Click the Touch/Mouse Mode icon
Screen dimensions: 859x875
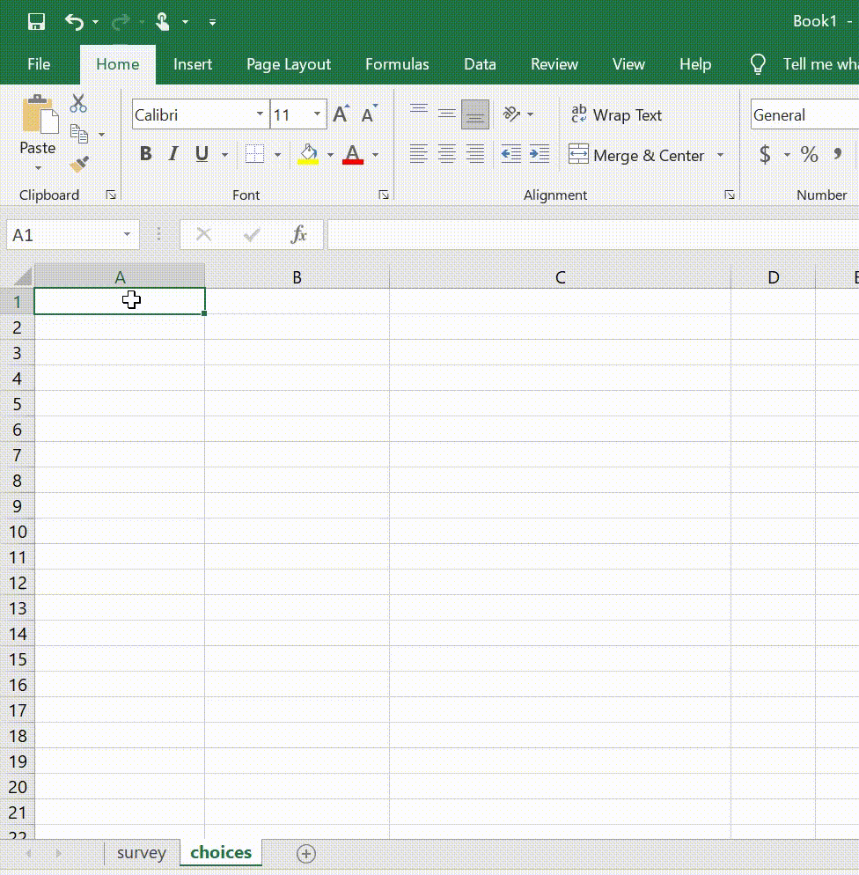point(162,22)
